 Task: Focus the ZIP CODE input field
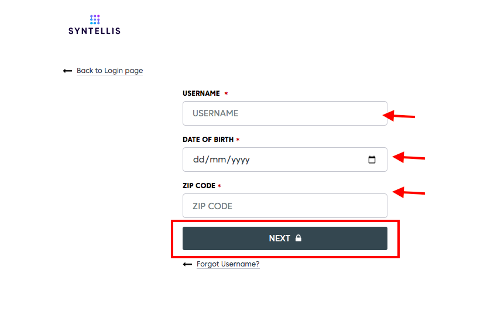coord(284,206)
